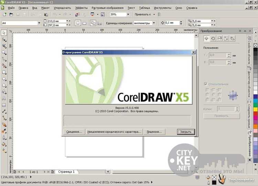258x186 pixels.
Task: Select the Freehand drawing tool
Action: click(x=4, y=59)
